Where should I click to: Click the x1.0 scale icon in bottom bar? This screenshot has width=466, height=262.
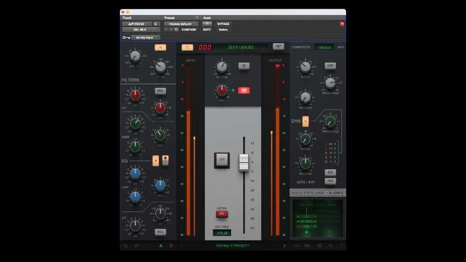[296, 246]
